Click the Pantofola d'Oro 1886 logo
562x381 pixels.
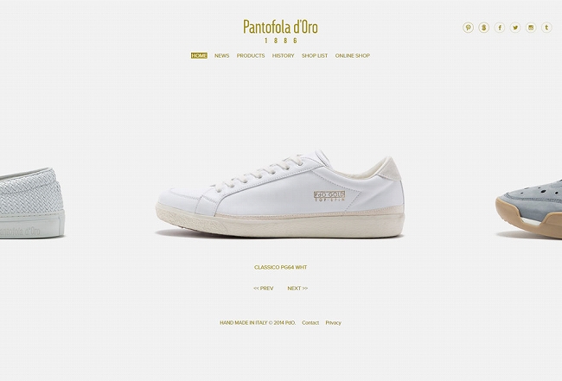coord(280,31)
